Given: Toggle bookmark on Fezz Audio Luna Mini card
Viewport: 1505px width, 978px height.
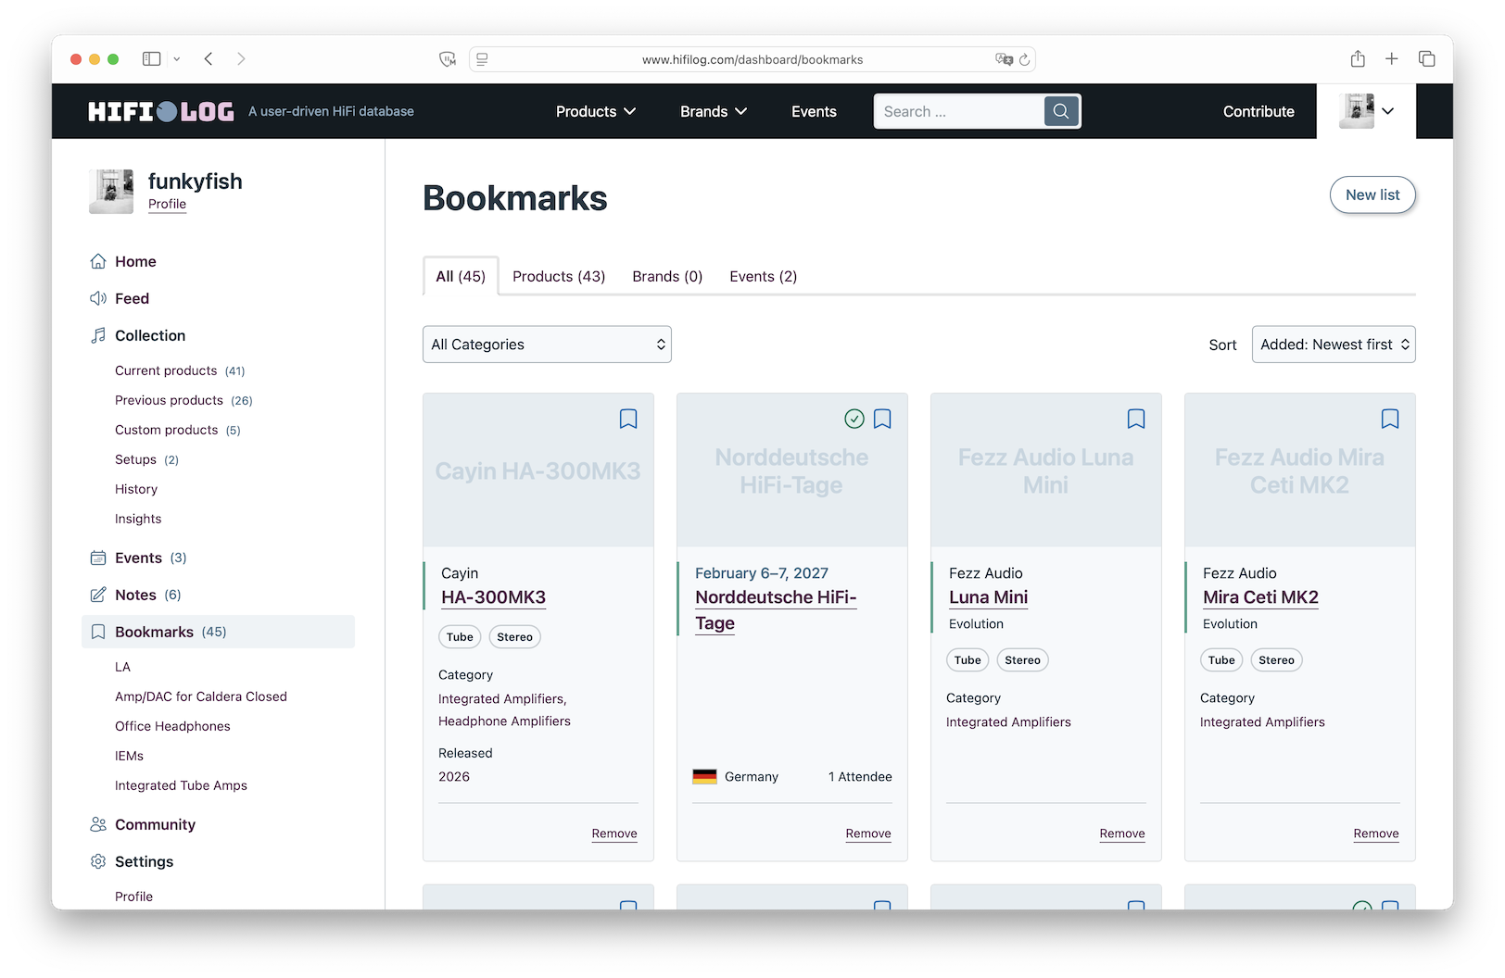Looking at the screenshot, I should [x=1136, y=420].
